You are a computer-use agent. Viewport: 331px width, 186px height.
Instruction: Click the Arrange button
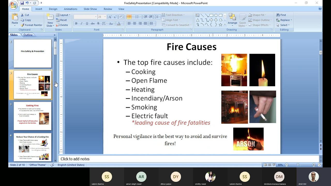point(232,20)
